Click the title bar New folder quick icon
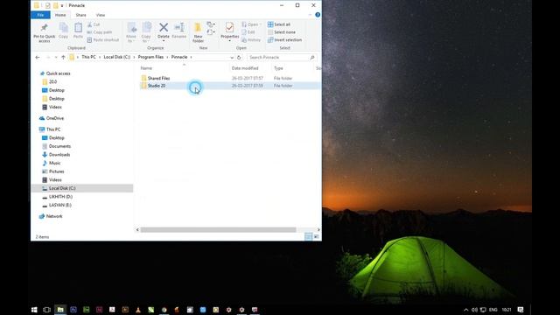The image size is (560, 315). [x=56, y=5]
